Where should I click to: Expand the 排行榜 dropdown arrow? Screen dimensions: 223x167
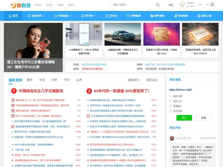[x=94, y=16]
